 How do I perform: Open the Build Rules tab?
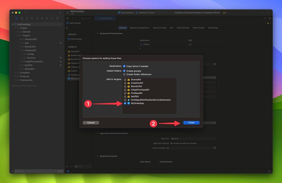213,28
